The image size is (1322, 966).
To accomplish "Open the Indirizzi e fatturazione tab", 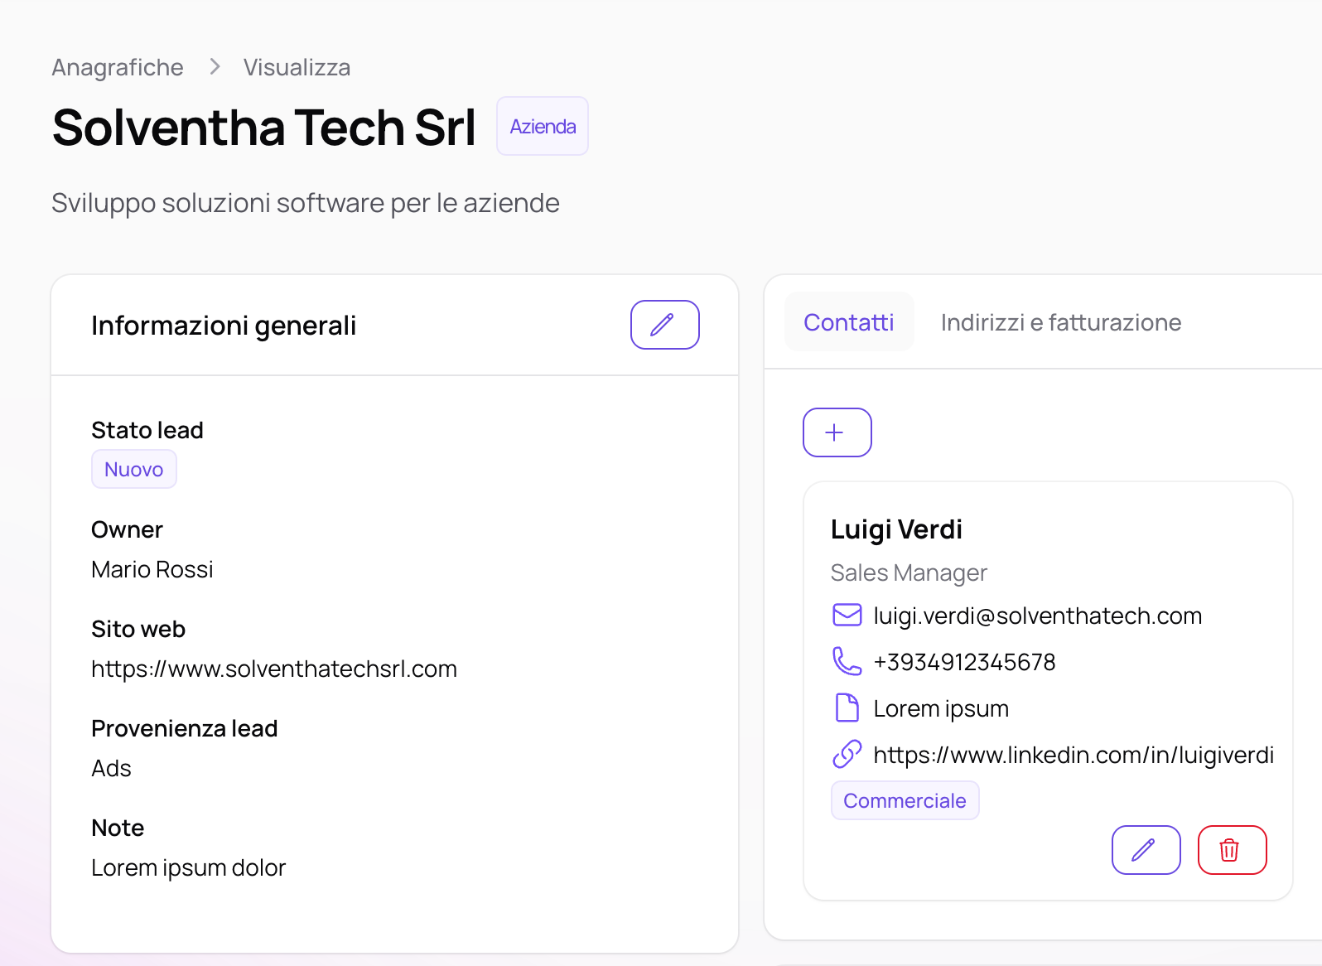I will point(1060,322).
